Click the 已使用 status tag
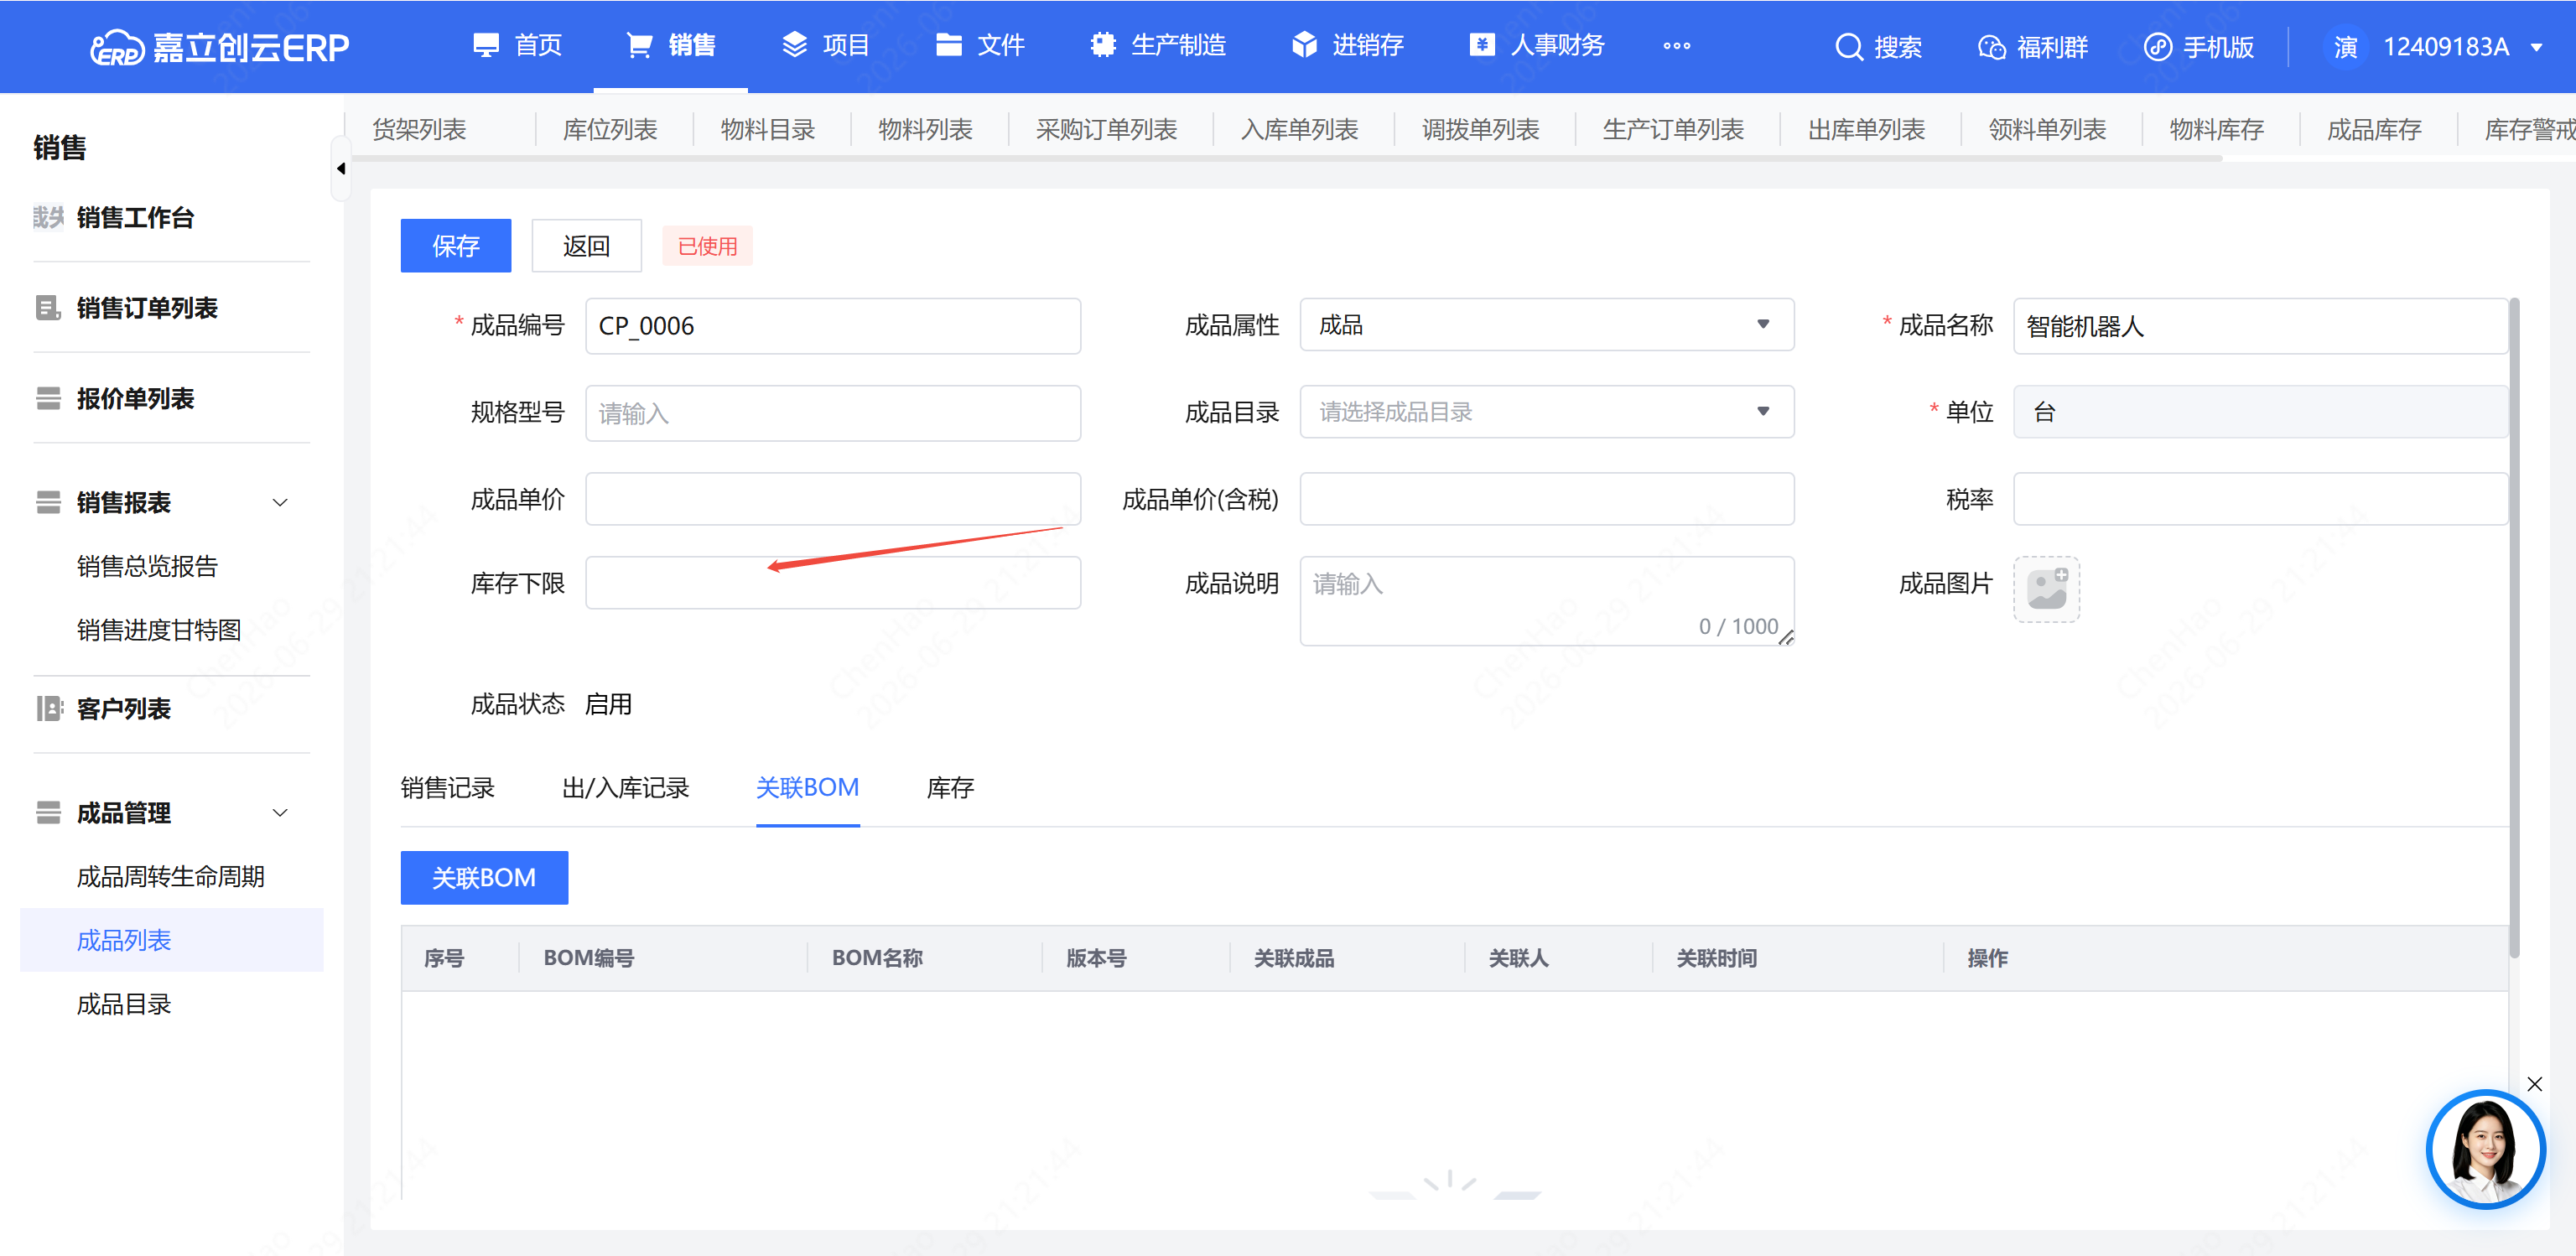 pyautogui.click(x=707, y=246)
